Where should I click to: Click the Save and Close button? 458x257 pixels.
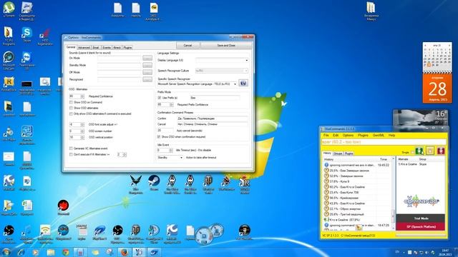[x=226, y=46]
